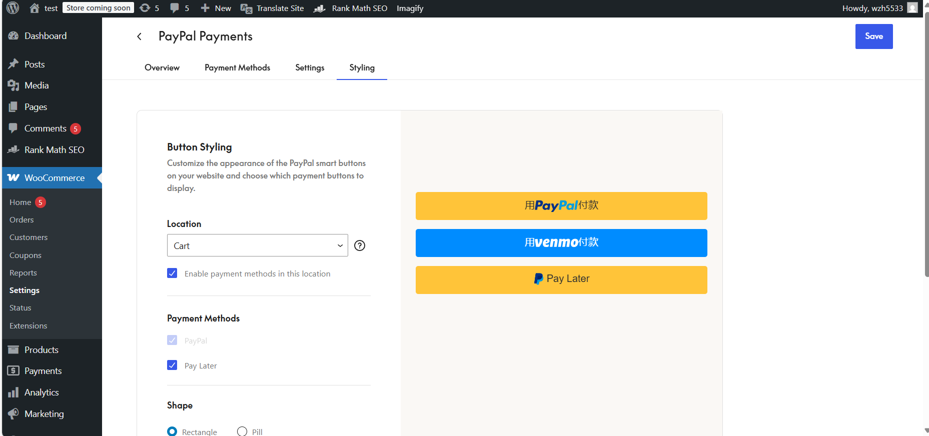Click the yellow Pay Later preview button
The image size is (929, 436).
pyautogui.click(x=561, y=279)
